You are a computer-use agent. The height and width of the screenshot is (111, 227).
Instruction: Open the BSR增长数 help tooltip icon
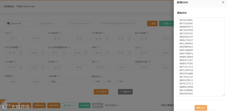point(60,33)
